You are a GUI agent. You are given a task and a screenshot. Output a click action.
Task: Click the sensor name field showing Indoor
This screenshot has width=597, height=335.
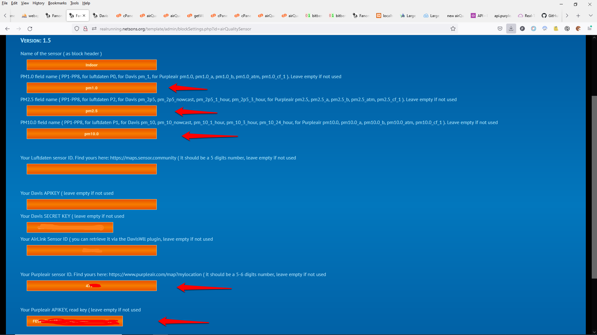pos(91,65)
